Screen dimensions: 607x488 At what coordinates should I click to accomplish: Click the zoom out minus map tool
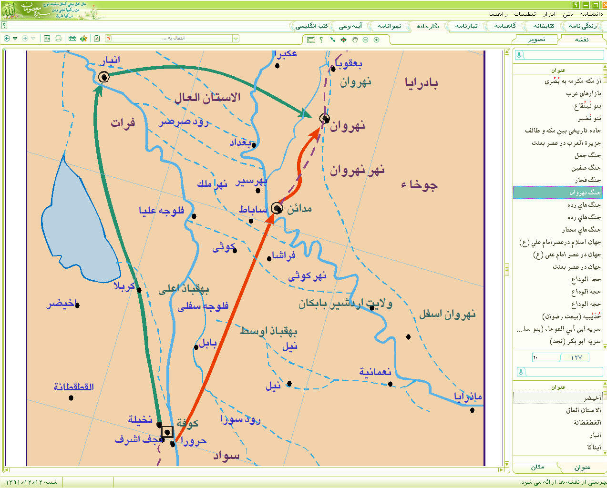[365, 40]
